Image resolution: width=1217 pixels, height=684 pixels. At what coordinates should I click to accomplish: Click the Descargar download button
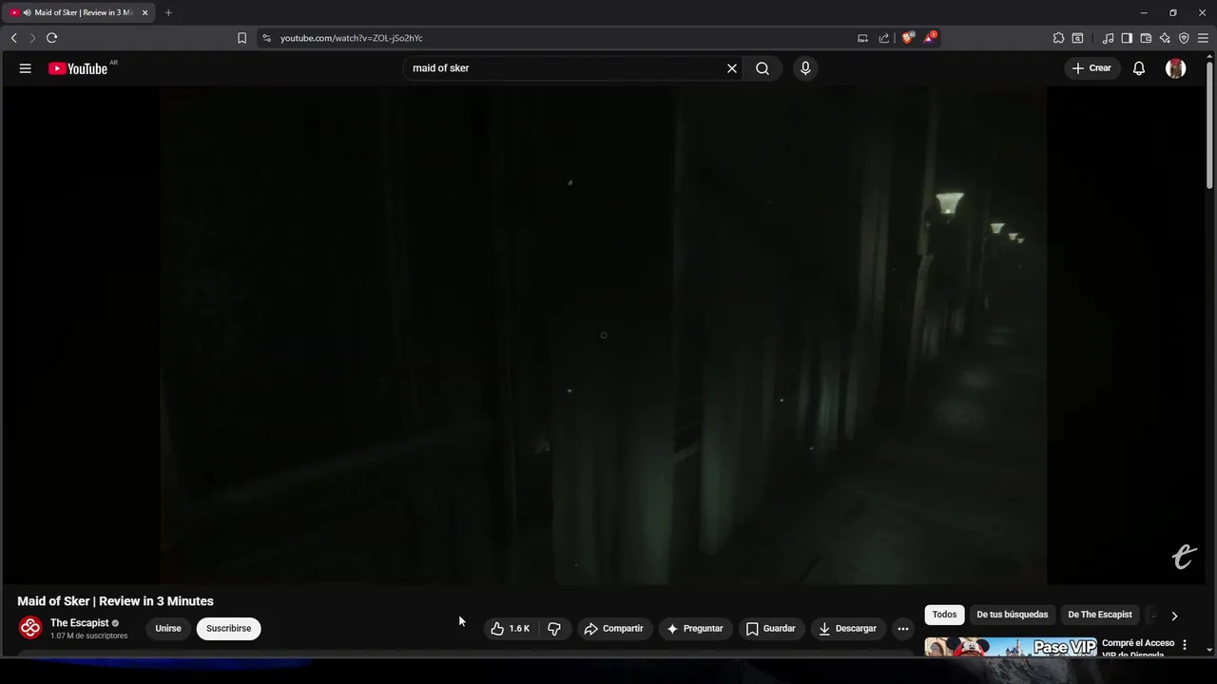[x=848, y=629]
